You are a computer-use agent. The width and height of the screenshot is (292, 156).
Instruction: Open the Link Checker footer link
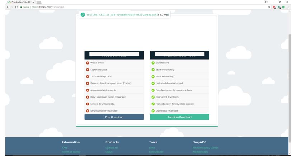coord(156,152)
